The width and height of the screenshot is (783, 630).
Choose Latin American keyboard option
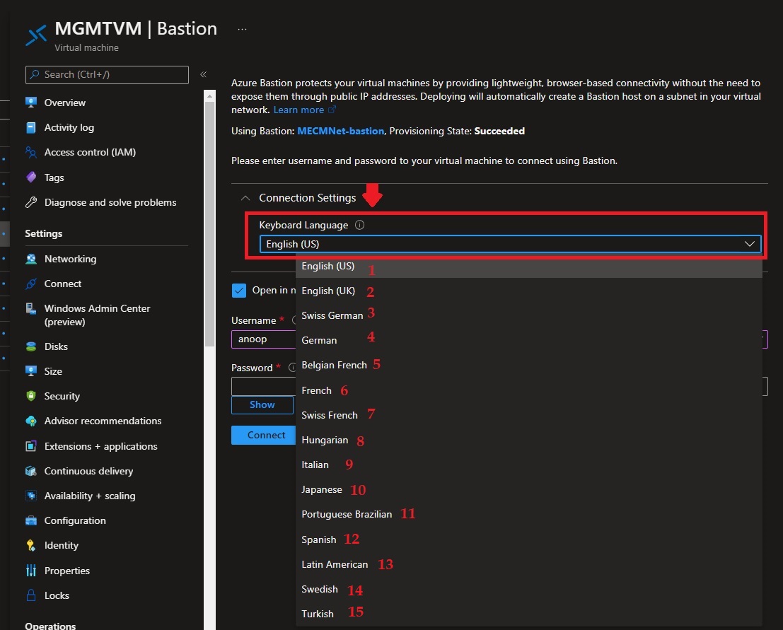529,564
